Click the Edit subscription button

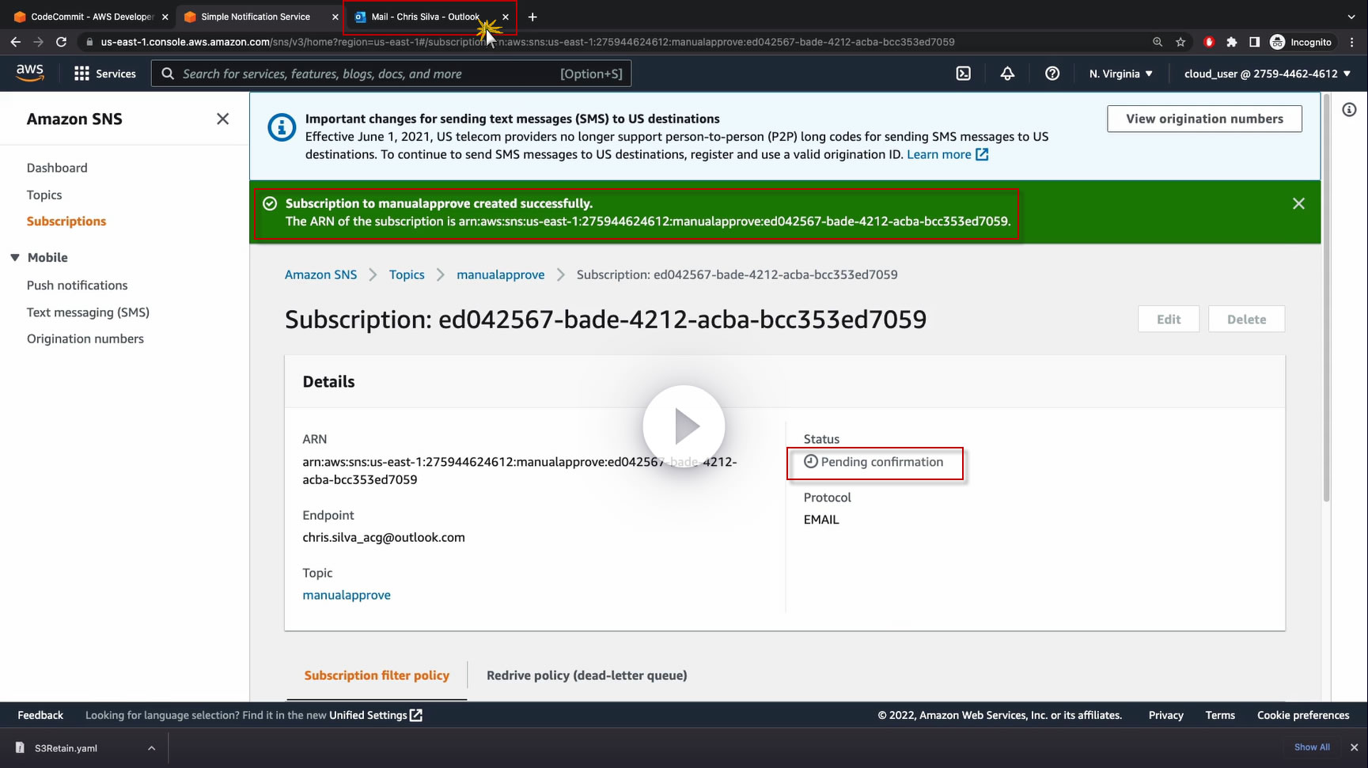click(1169, 320)
